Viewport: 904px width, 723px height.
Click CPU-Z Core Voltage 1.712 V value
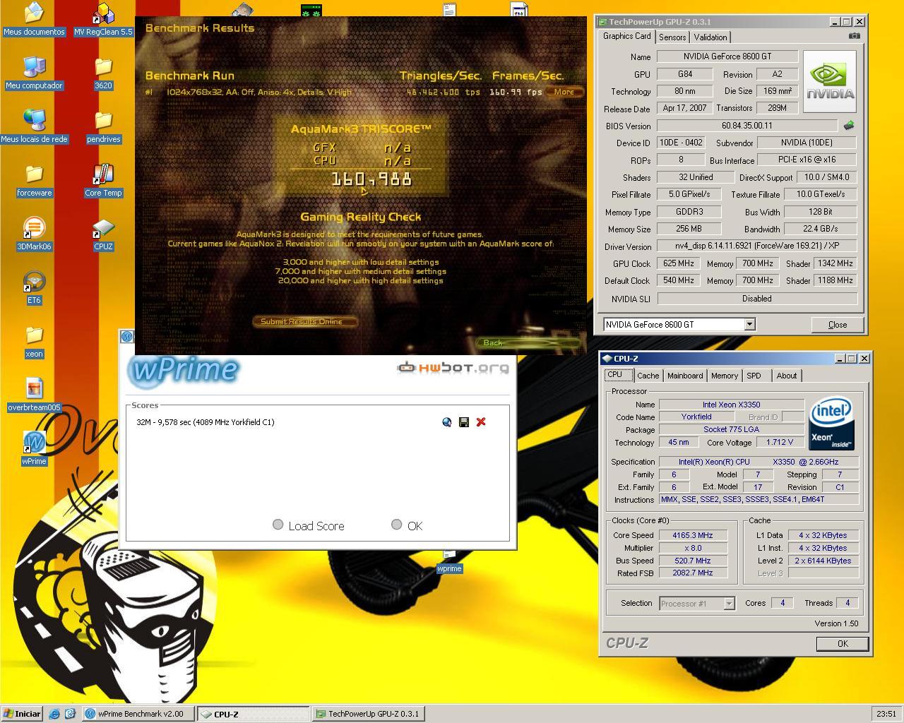(780, 442)
